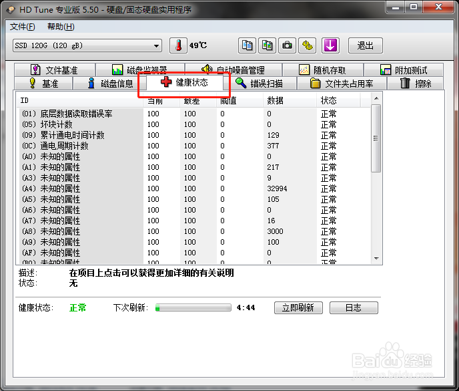Select row (09) 累计通电时间计数
Viewport: 459px width, 391px height.
point(193,135)
